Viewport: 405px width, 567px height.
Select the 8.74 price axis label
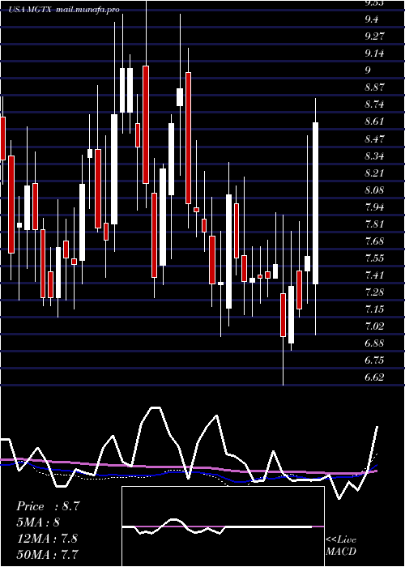click(374, 104)
